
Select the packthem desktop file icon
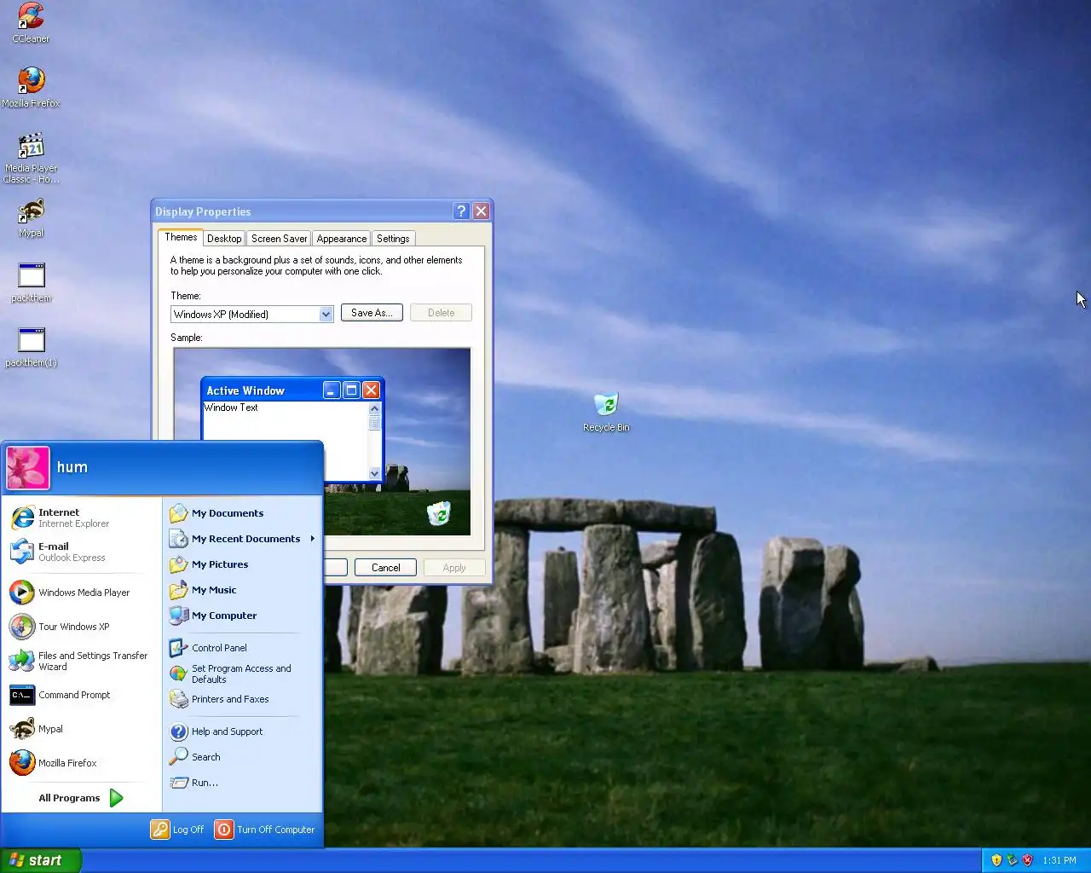click(x=32, y=282)
